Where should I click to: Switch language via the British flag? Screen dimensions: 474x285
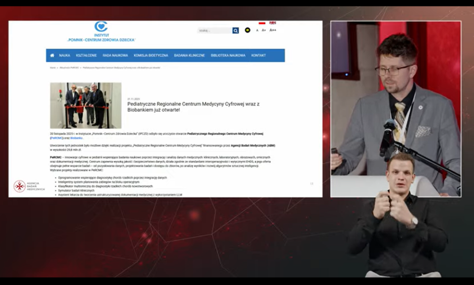(x=273, y=23)
